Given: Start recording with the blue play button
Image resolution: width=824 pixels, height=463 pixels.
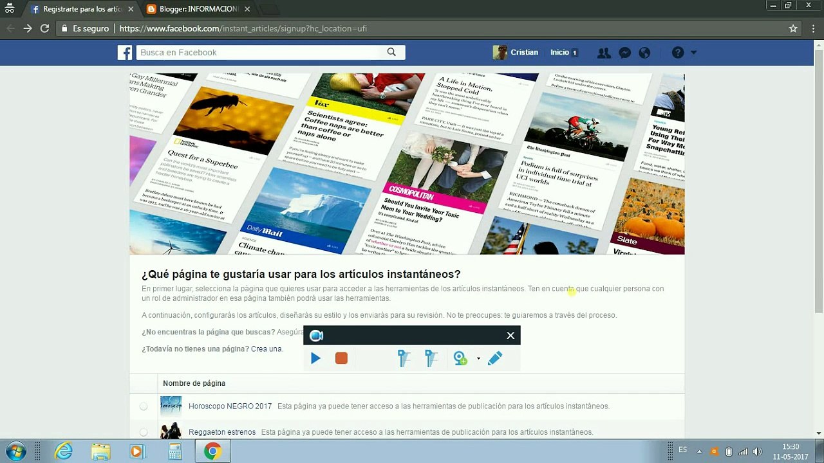Looking at the screenshot, I should click(315, 358).
